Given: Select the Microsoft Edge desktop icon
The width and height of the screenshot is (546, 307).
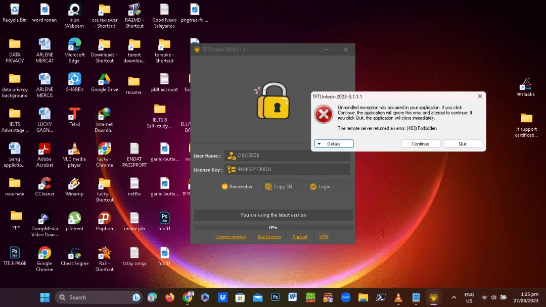Looking at the screenshot, I should (x=74, y=50).
